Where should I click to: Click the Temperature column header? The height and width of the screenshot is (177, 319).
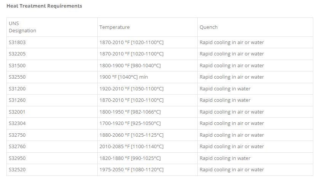coord(114,27)
